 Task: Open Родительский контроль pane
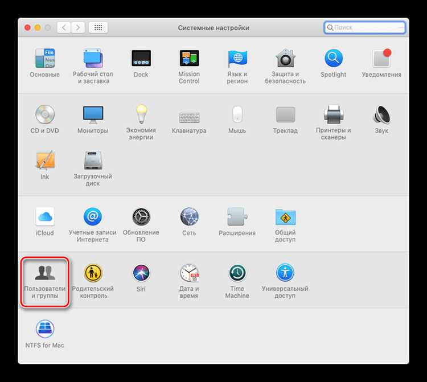(93, 282)
